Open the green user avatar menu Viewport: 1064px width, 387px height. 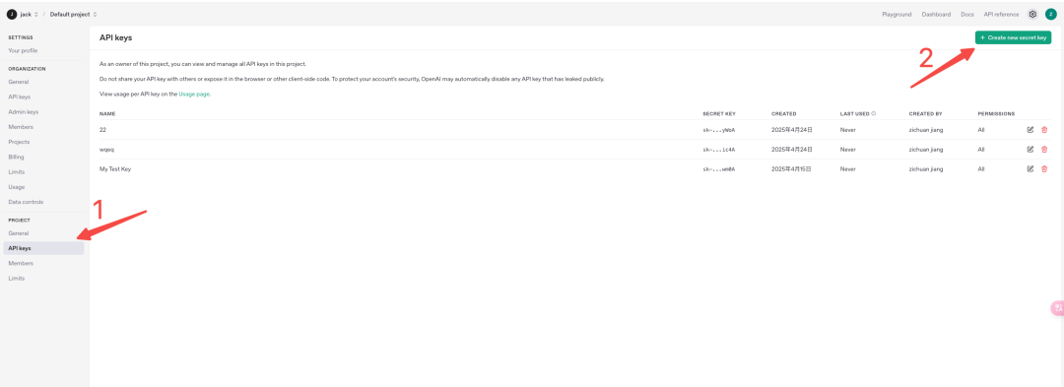(1050, 14)
